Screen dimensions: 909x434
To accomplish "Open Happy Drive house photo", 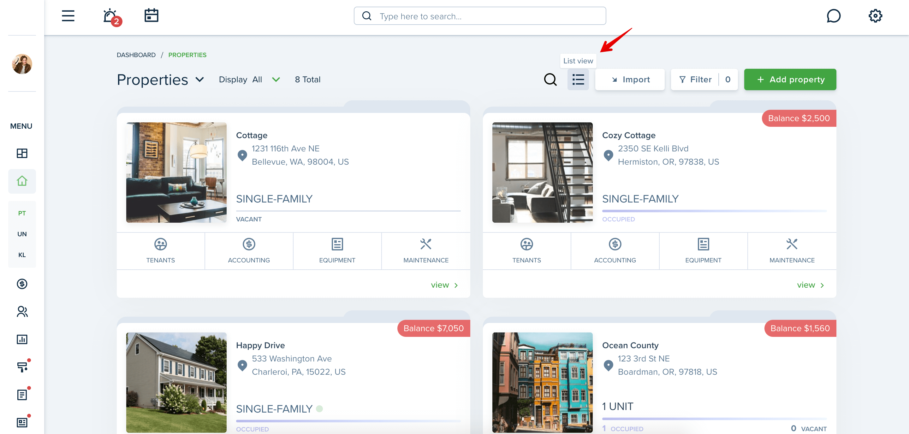I will (x=176, y=383).
